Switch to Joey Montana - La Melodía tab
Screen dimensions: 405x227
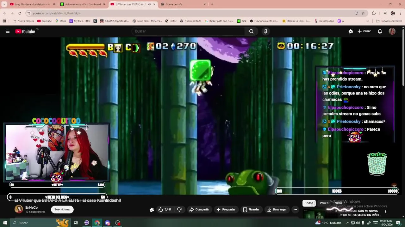[32, 4]
